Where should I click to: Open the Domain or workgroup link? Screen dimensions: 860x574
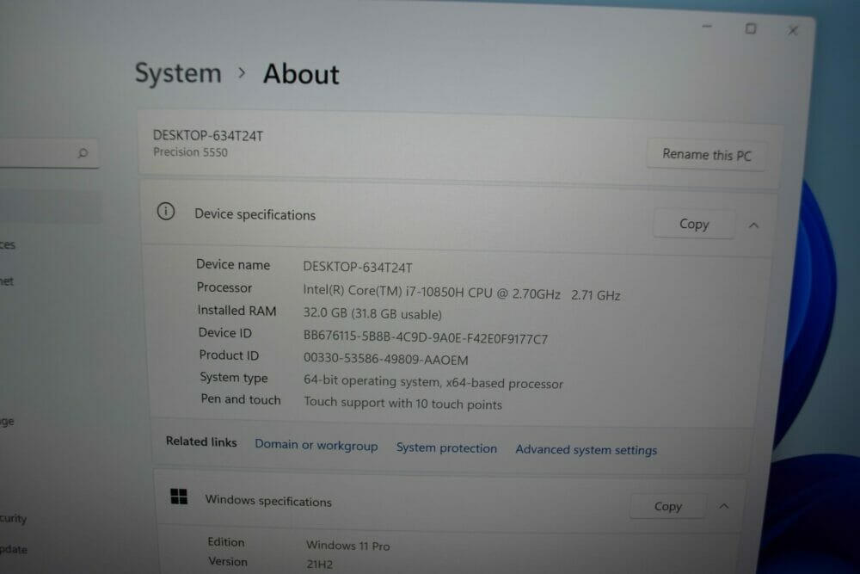316,445
